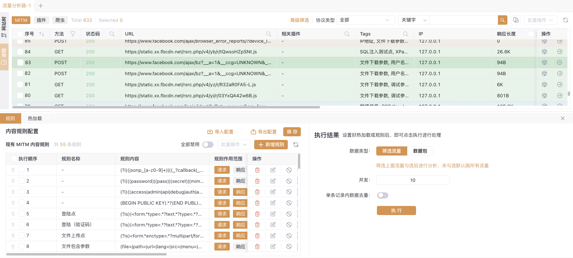Click the 并发 value input field

coord(413,180)
